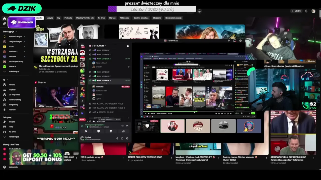
Task: Select the Podcasty filter chip
Action: (68, 18)
